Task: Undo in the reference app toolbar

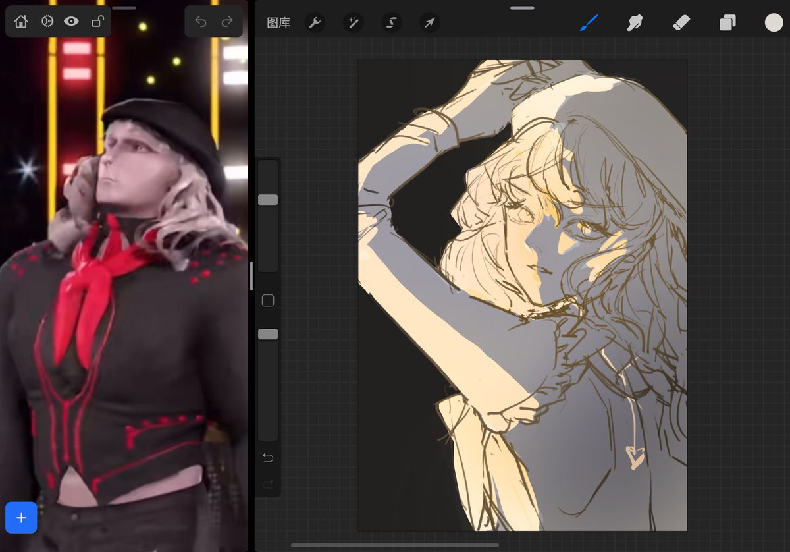Action: [x=201, y=22]
